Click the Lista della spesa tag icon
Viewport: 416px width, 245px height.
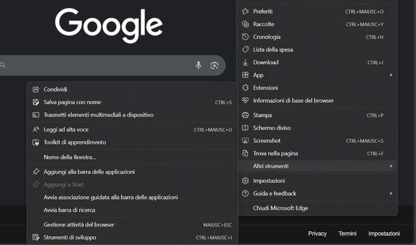[246, 50]
